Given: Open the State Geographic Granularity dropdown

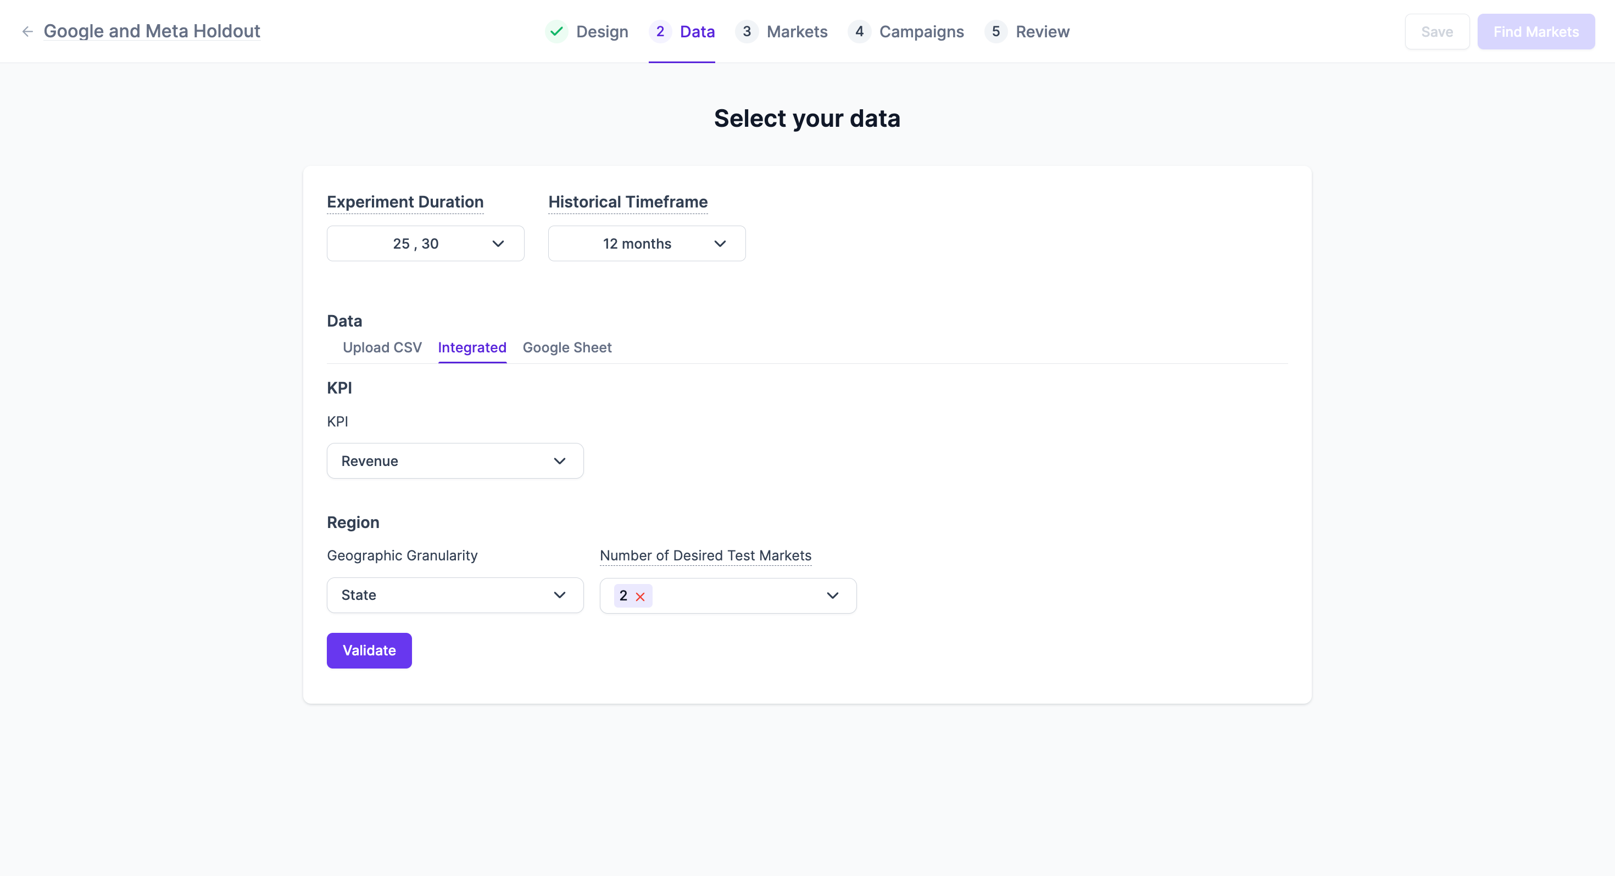Looking at the screenshot, I should pyautogui.click(x=454, y=596).
